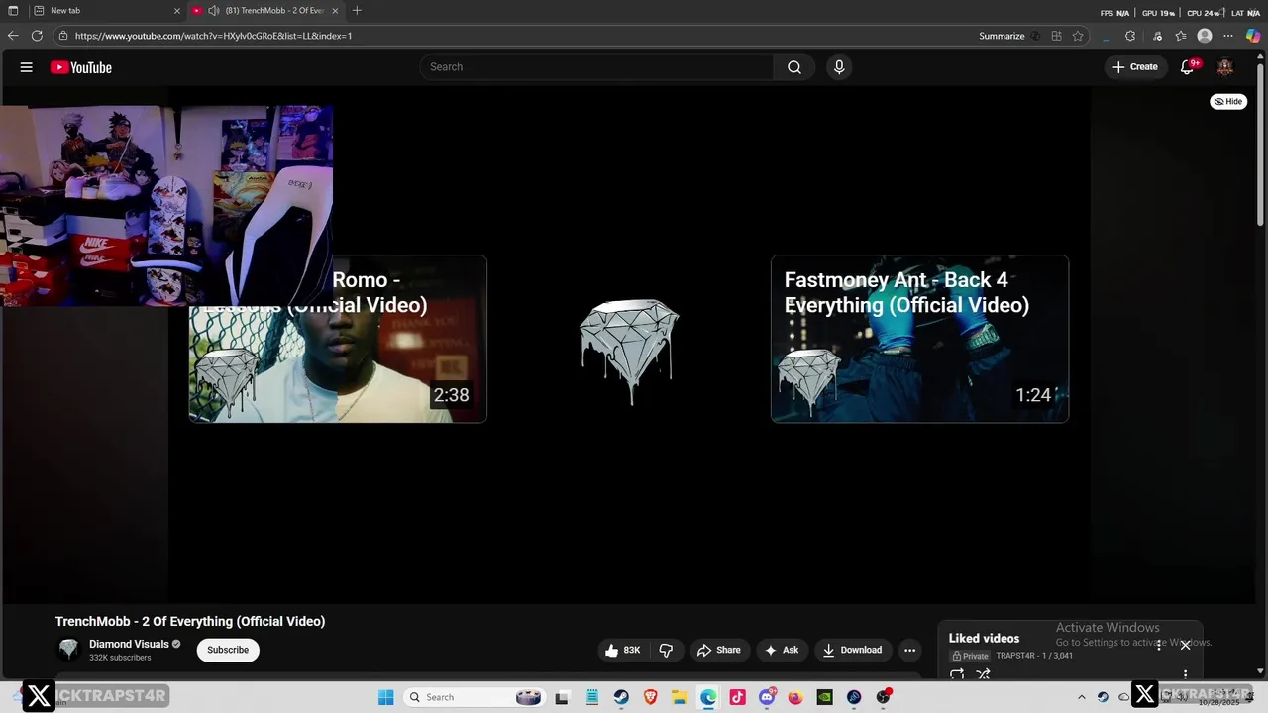Focus the YouTube search box
Viewport: 1268px width, 713px height.
coord(597,67)
